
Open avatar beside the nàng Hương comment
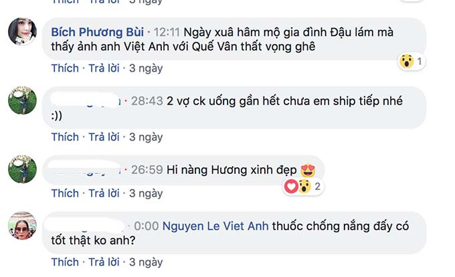tap(22, 169)
